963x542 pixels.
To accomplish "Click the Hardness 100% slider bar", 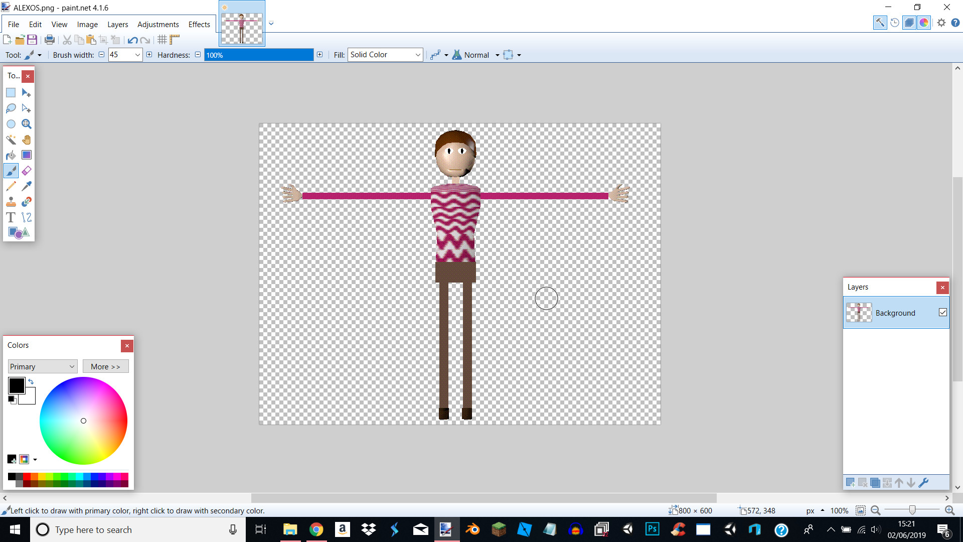I will [259, 55].
